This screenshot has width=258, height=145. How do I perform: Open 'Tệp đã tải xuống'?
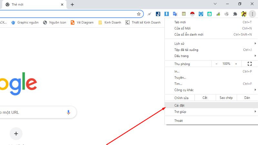point(211,50)
